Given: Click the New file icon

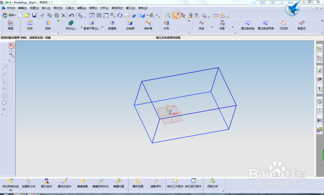Looking at the screenshot, I should (x=20, y=16).
